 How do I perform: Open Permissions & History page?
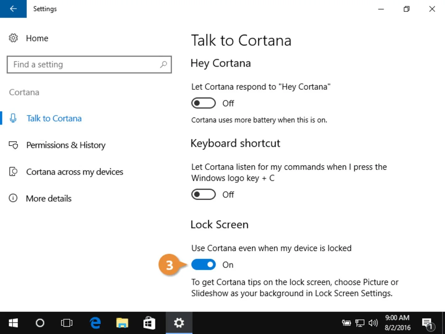[x=66, y=145]
